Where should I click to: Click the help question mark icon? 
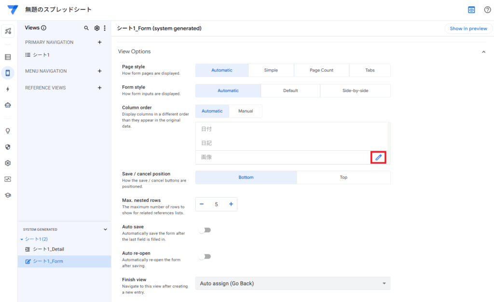pos(487,10)
